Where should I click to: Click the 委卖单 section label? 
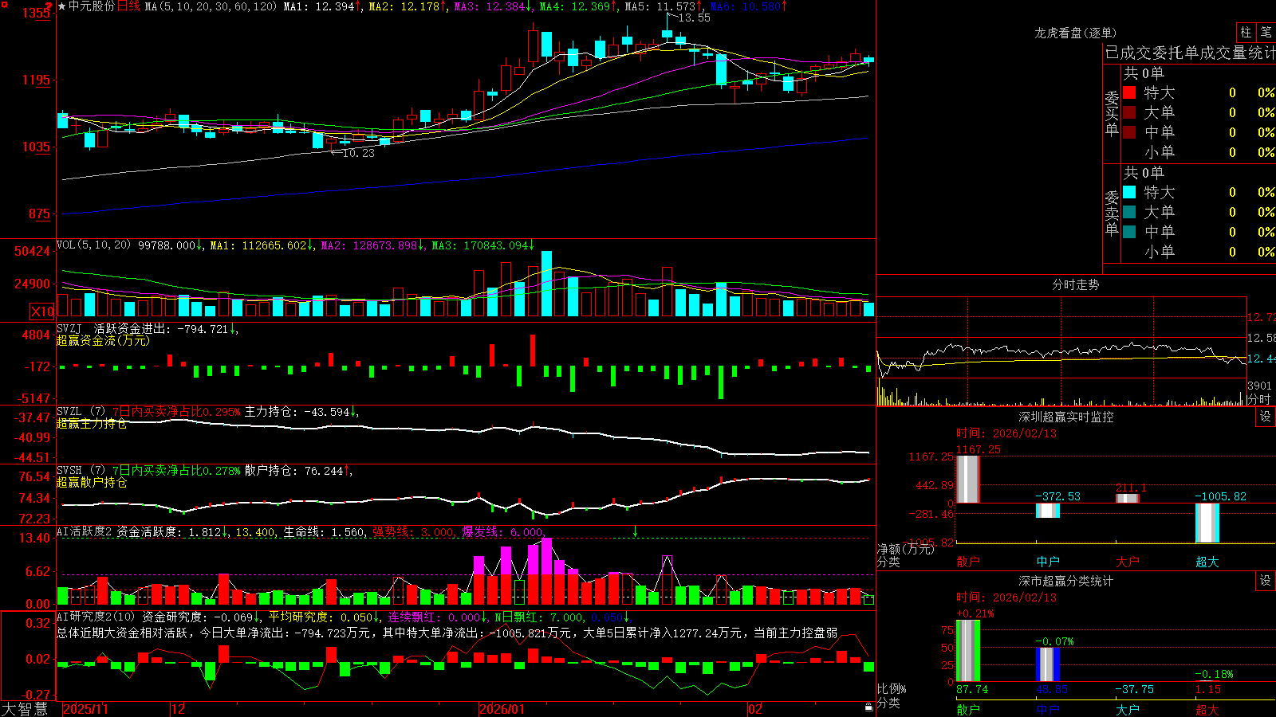[x=1112, y=213]
